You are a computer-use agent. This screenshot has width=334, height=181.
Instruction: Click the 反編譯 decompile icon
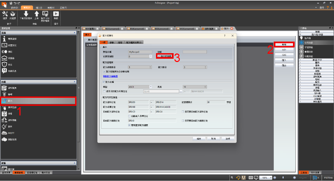coord(13,14)
